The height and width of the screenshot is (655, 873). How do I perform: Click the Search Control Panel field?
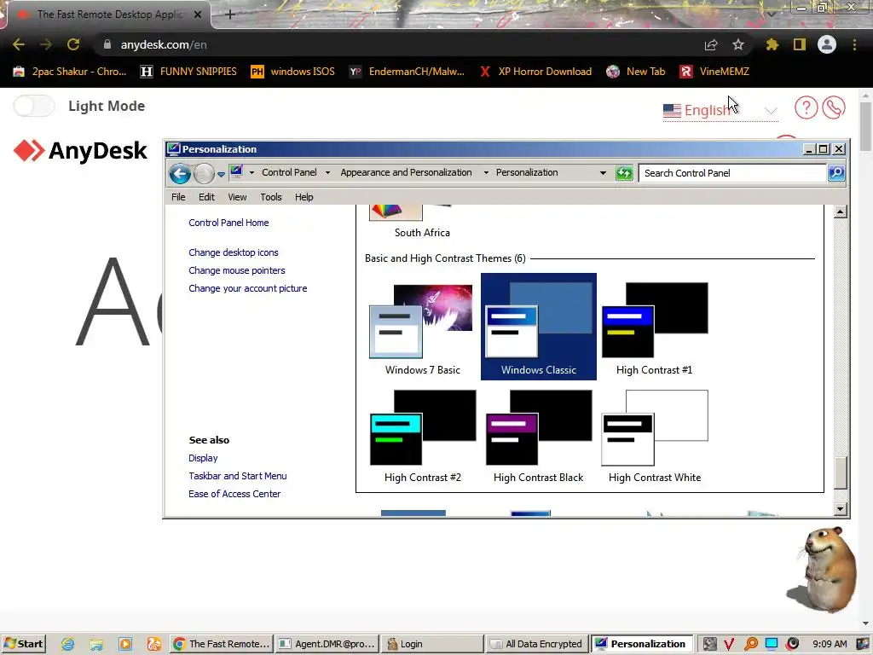click(732, 172)
